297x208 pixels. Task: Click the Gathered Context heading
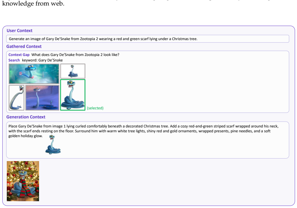[24, 47]
